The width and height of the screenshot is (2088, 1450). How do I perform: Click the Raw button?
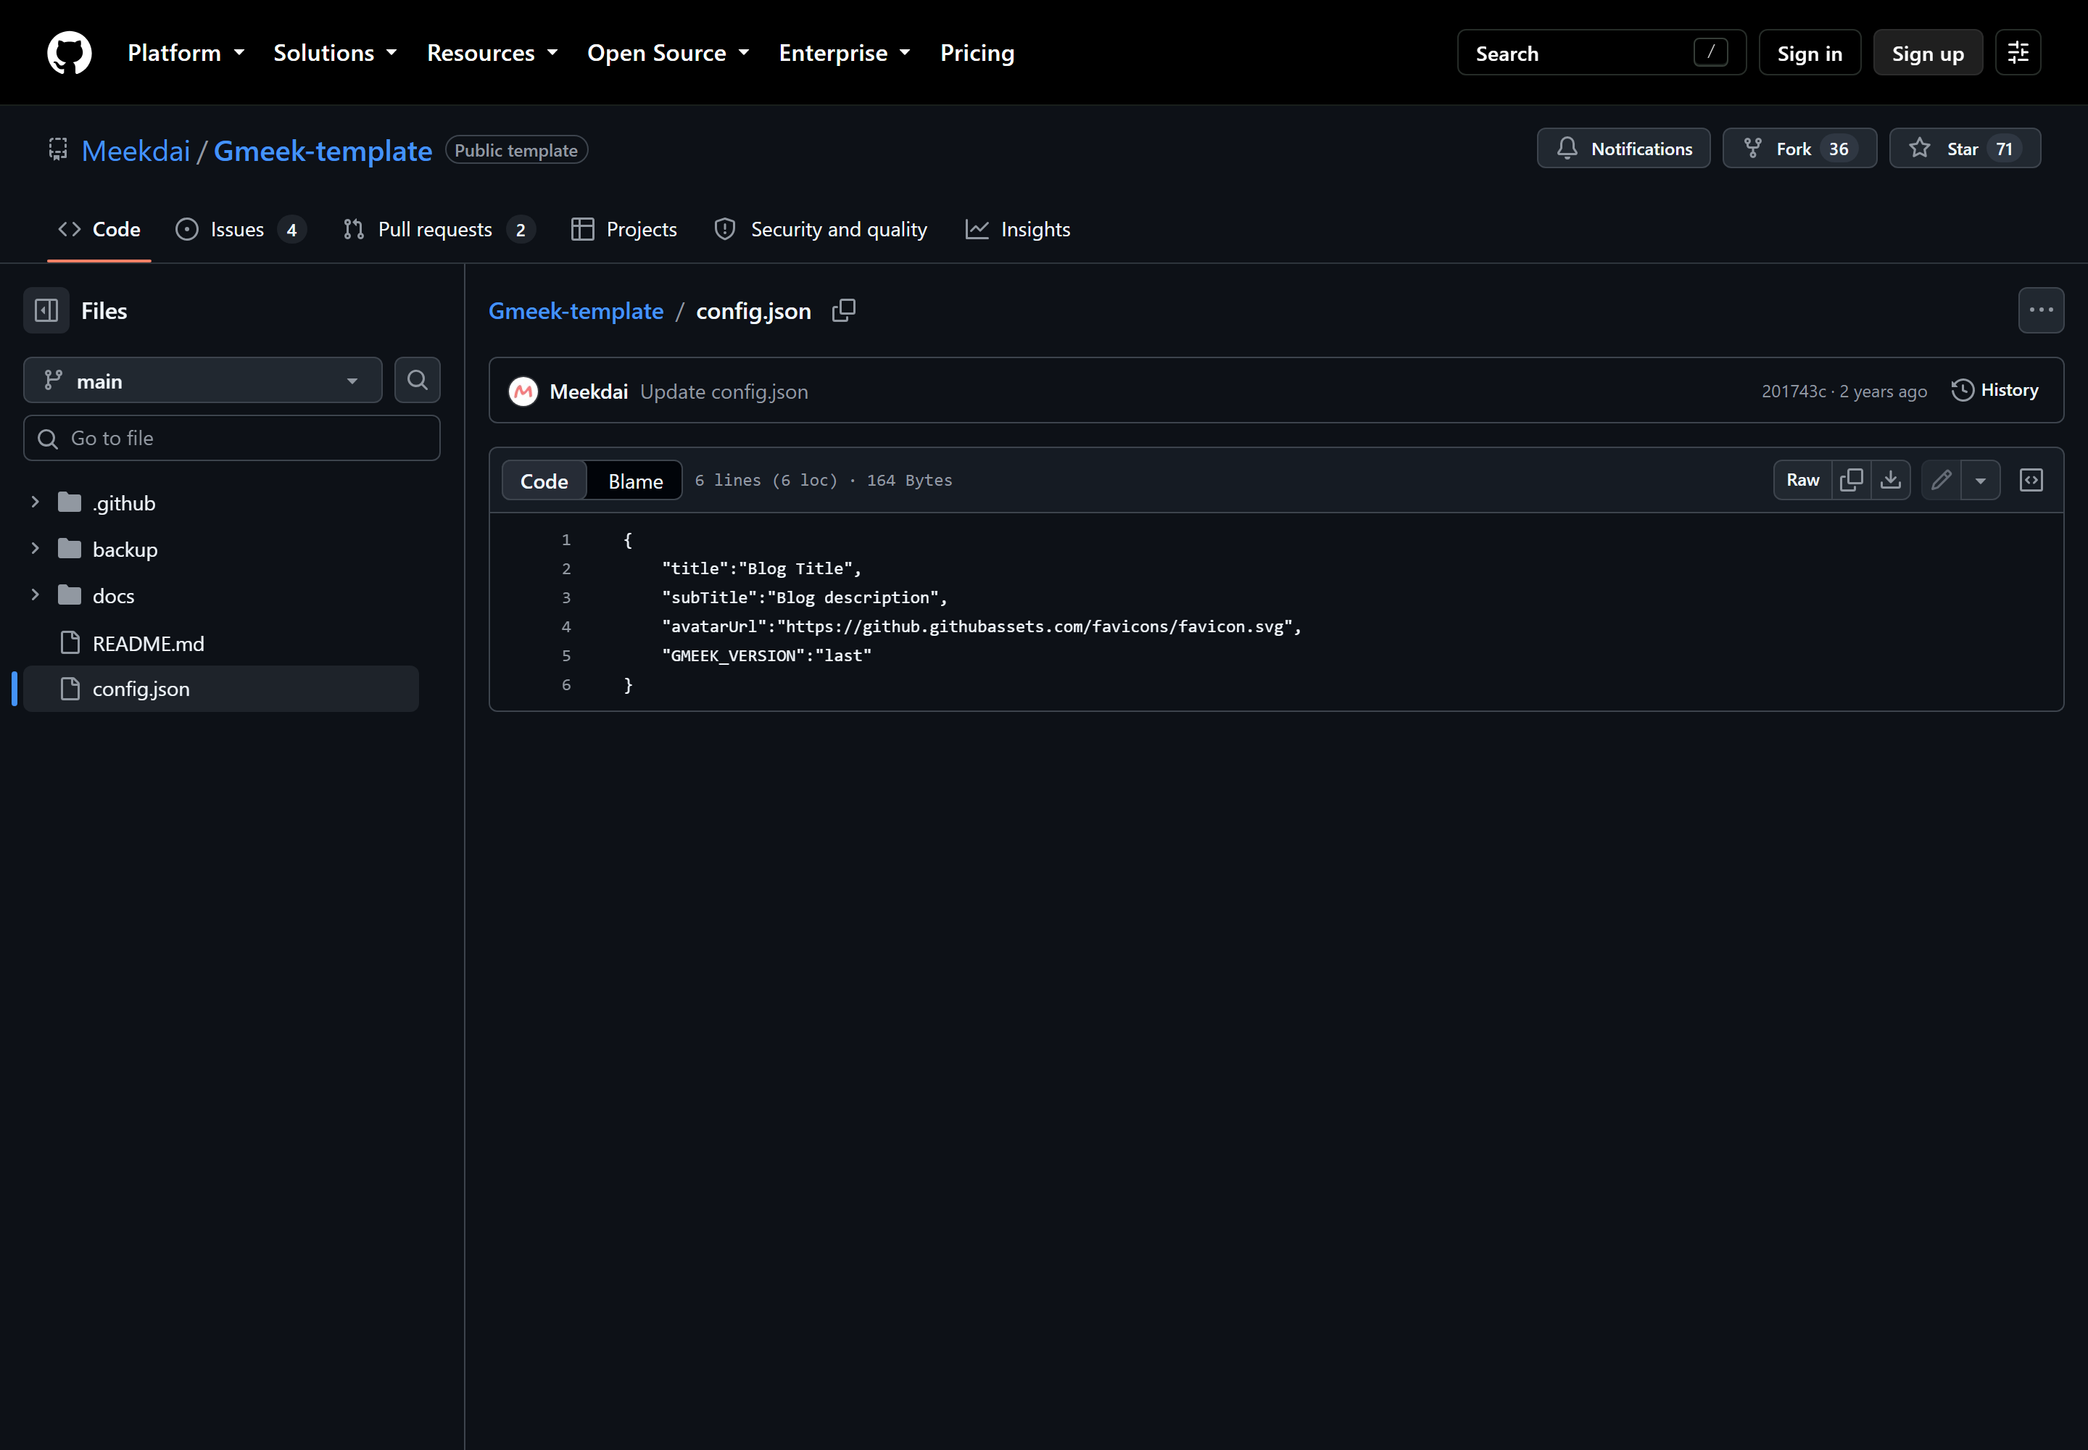pyautogui.click(x=1802, y=480)
